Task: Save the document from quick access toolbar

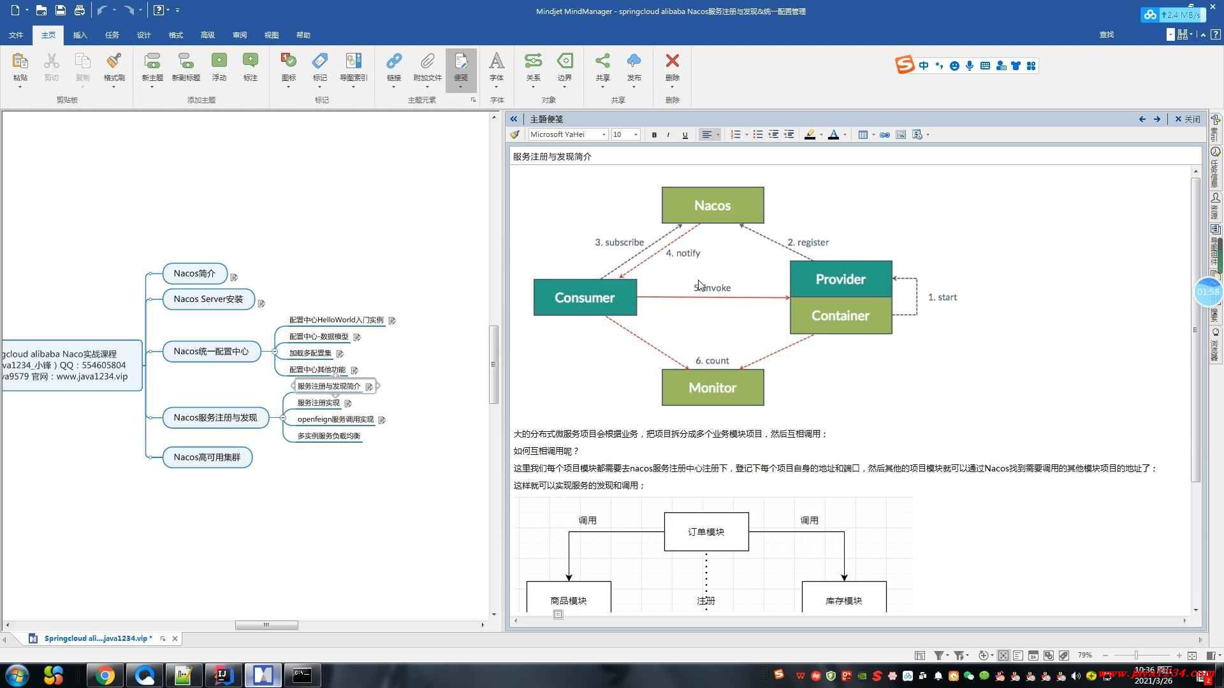Action: click(x=60, y=10)
